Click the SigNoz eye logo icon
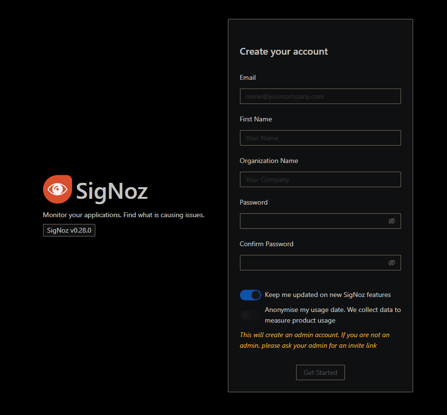This screenshot has width=447, height=415. click(58, 189)
